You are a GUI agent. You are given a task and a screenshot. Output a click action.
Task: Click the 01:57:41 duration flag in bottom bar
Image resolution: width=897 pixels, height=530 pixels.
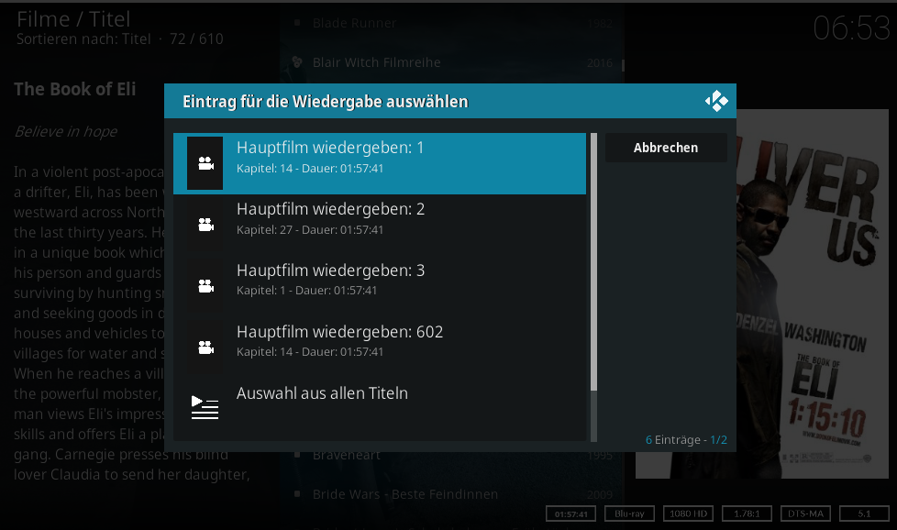pyautogui.click(x=570, y=513)
